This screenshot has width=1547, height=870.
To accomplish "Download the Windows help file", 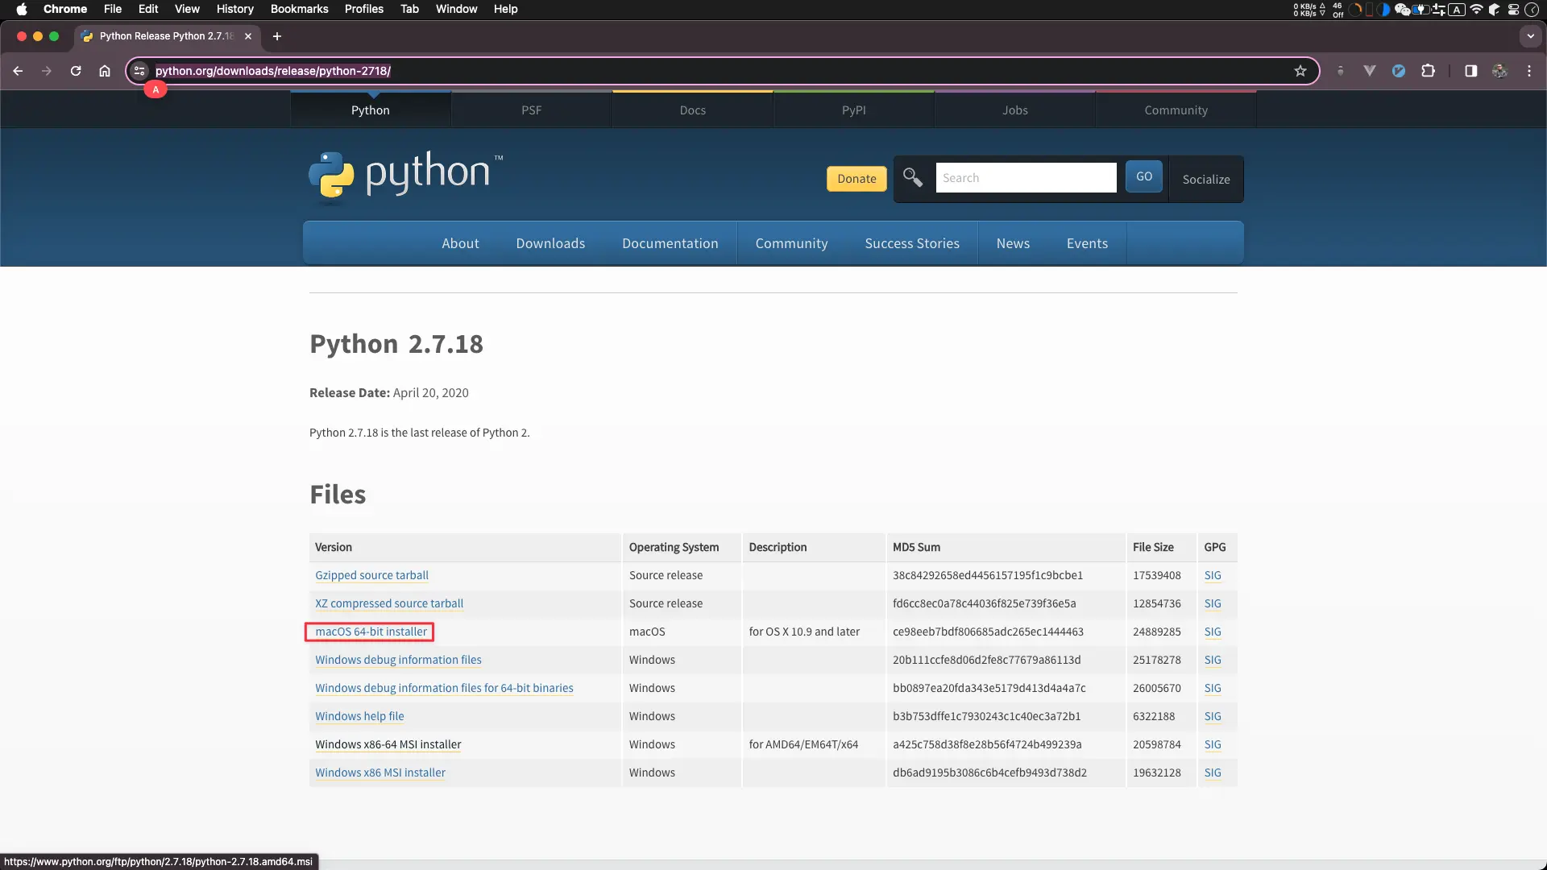I will [x=359, y=716].
